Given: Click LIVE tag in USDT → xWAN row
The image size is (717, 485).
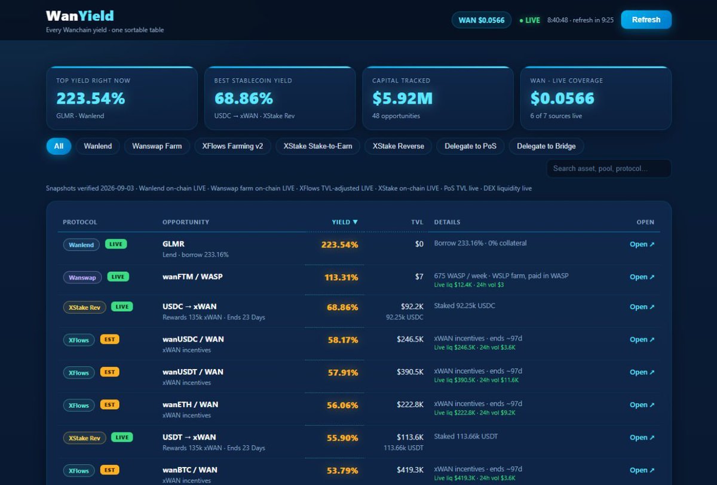Looking at the screenshot, I should point(122,437).
